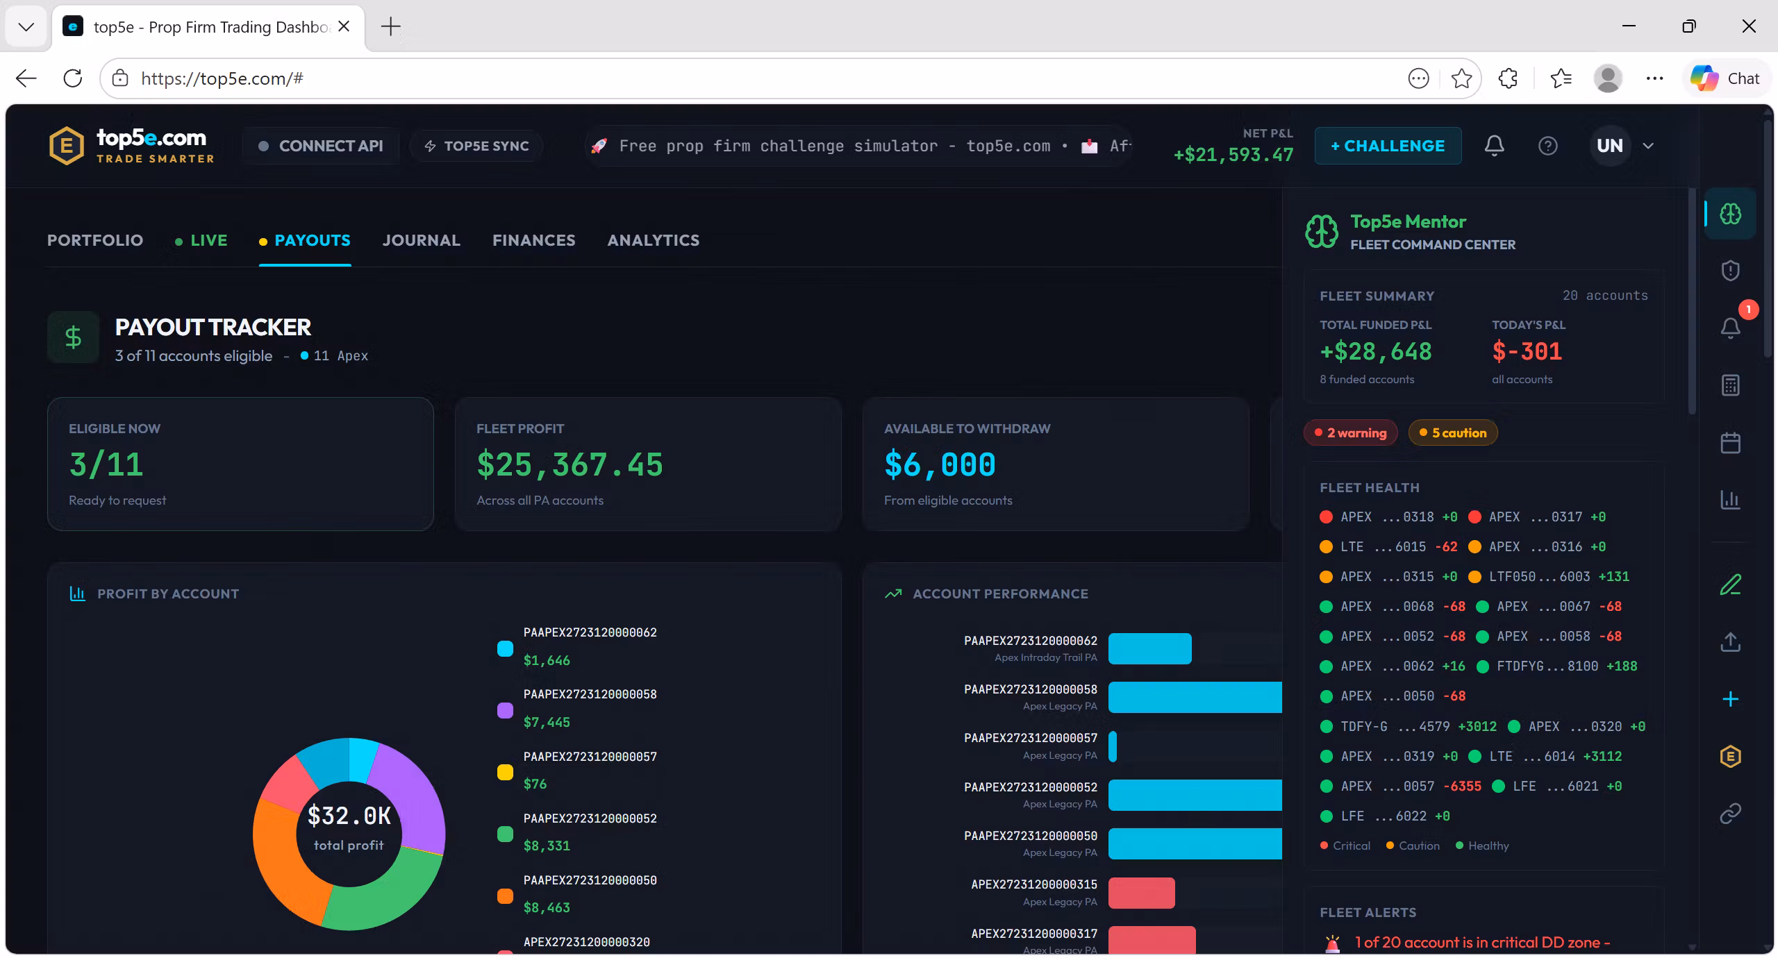1778x958 pixels.
Task: Click fleet health entry APEX ...0057 -6355
Action: pos(1400,786)
